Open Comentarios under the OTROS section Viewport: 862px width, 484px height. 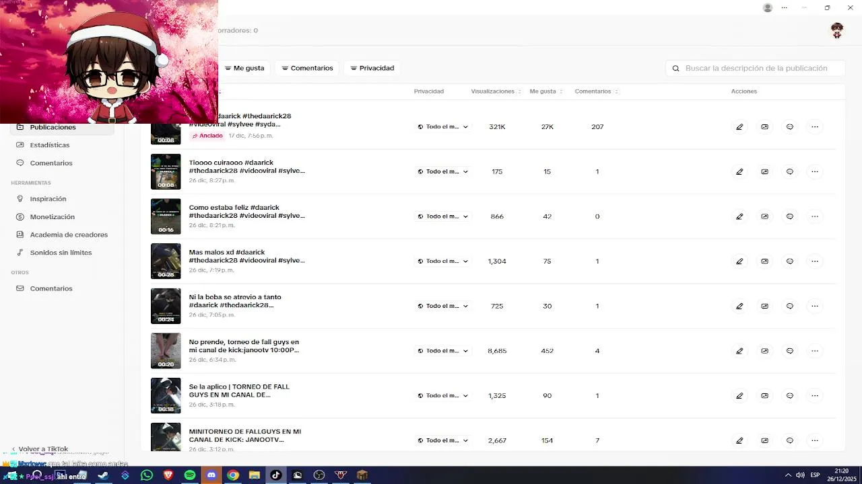click(62, 288)
